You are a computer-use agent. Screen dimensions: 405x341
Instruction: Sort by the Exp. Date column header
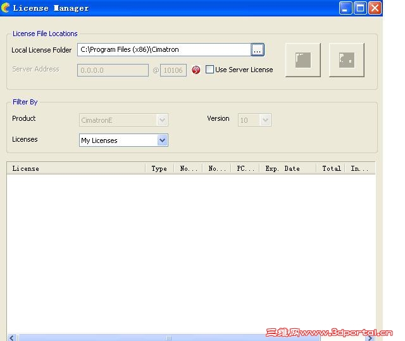pos(287,168)
